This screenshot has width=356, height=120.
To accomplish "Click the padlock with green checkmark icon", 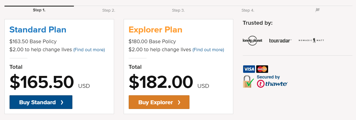I will [249, 81].
